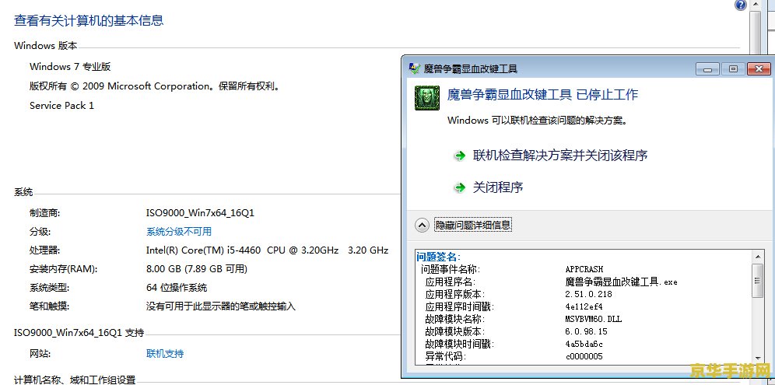Click processor value Intel Core i5-4460

(268, 250)
